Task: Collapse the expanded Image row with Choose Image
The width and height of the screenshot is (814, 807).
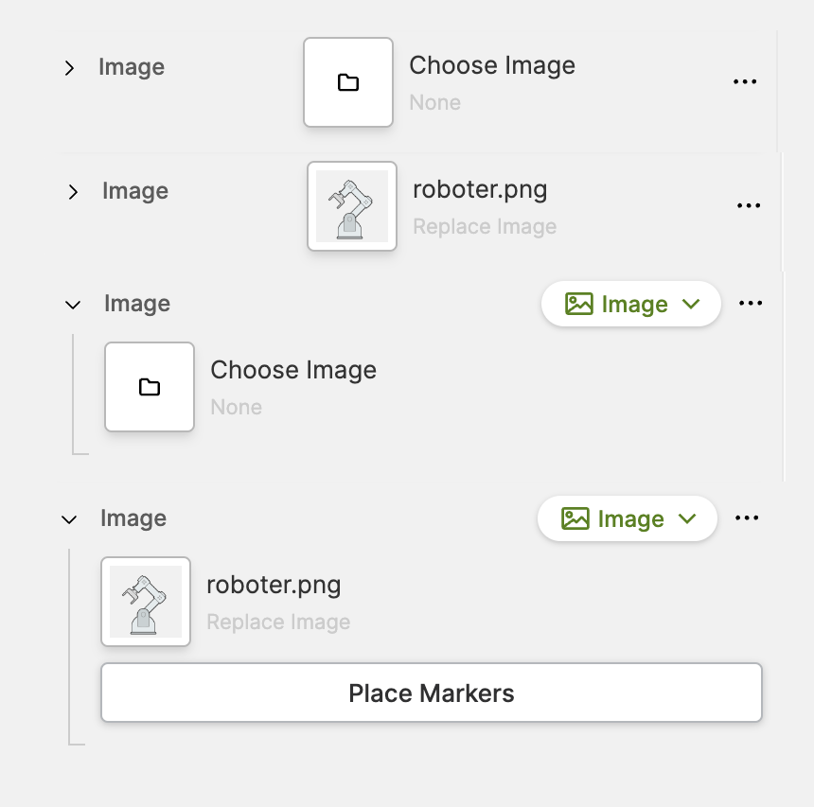Action: tap(72, 305)
